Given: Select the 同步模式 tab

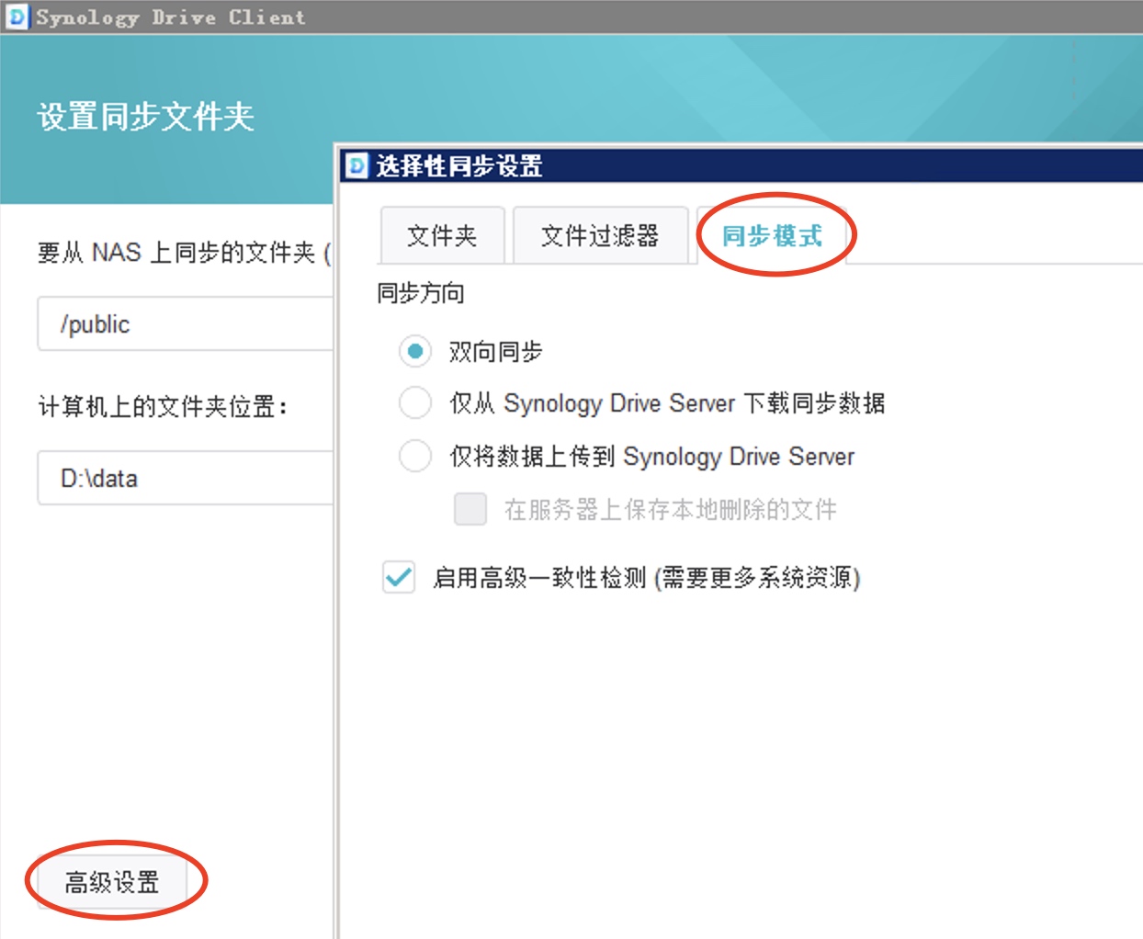Looking at the screenshot, I should (x=772, y=236).
